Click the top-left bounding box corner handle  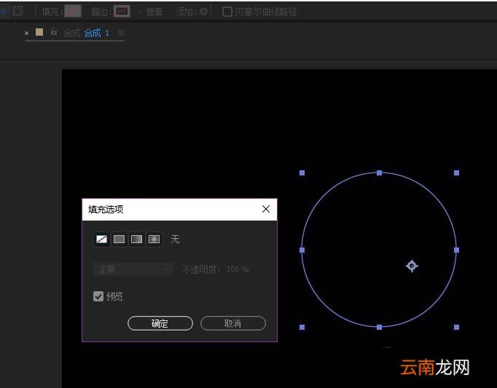point(302,173)
